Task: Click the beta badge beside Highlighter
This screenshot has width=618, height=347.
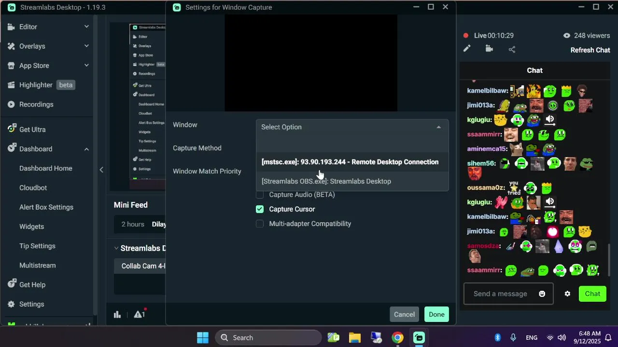Action: point(66,85)
